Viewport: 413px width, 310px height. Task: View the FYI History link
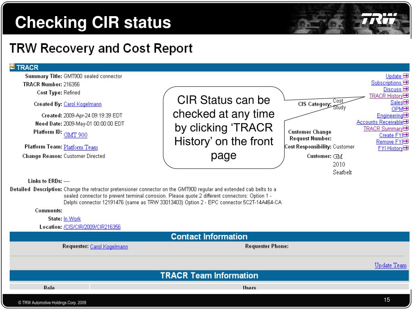pos(390,149)
